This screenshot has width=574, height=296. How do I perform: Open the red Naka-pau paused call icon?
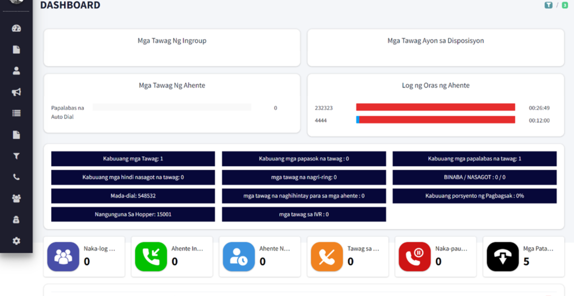[415, 257]
